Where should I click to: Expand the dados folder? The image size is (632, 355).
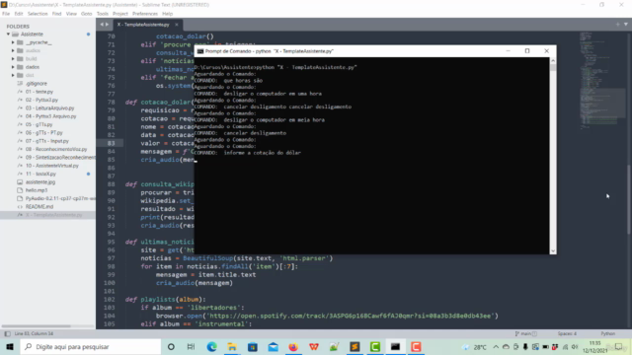click(x=13, y=67)
